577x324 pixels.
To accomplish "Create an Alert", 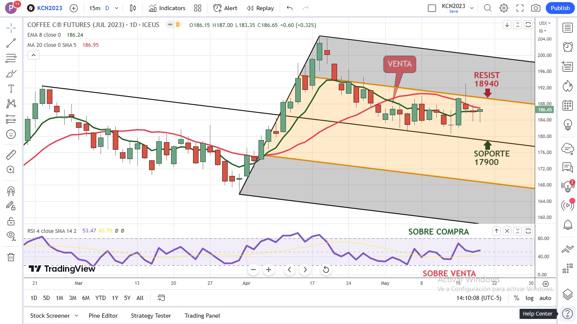I will click(x=226, y=8).
